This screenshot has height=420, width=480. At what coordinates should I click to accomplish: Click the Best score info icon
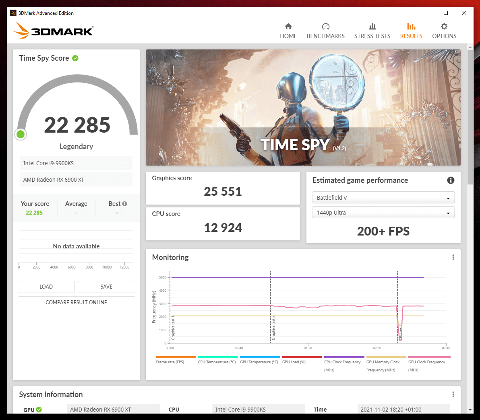124,204
